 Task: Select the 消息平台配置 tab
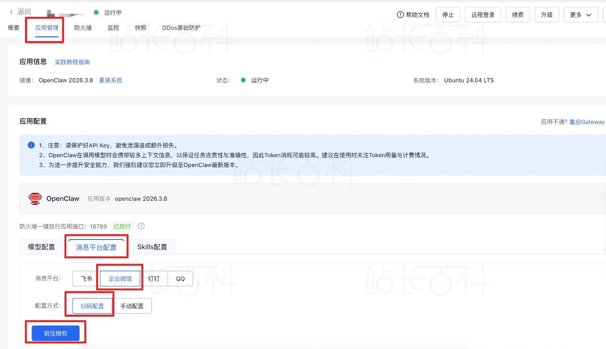point(96,247)
